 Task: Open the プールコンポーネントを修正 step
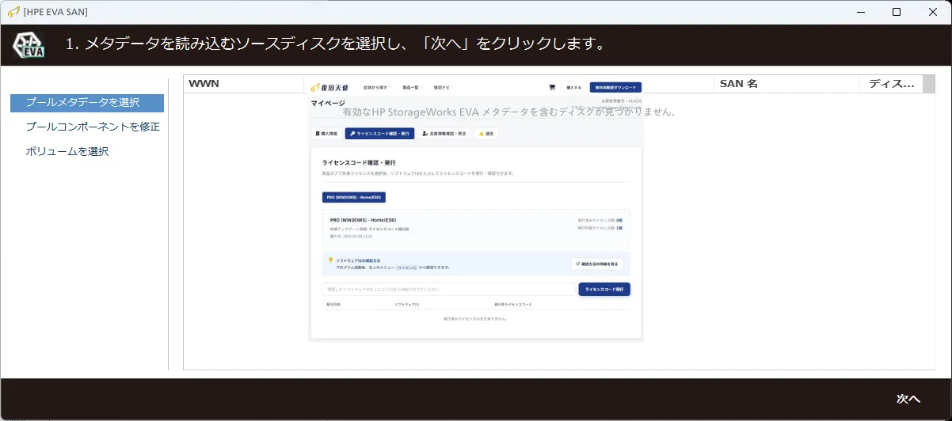click(93, 127)
